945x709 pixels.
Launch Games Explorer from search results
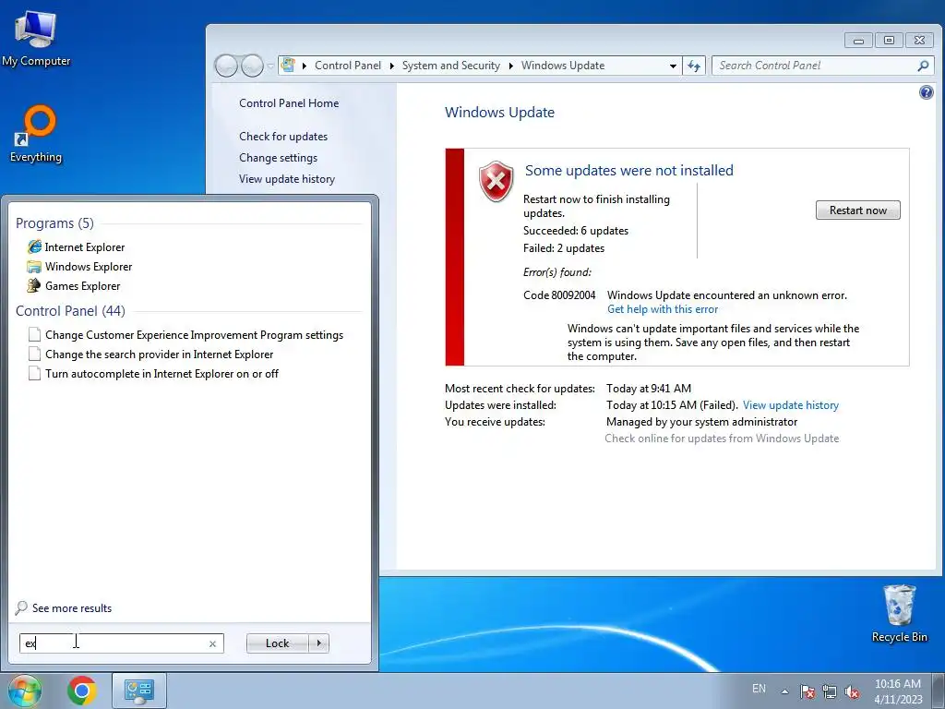[x=82, y=286]
